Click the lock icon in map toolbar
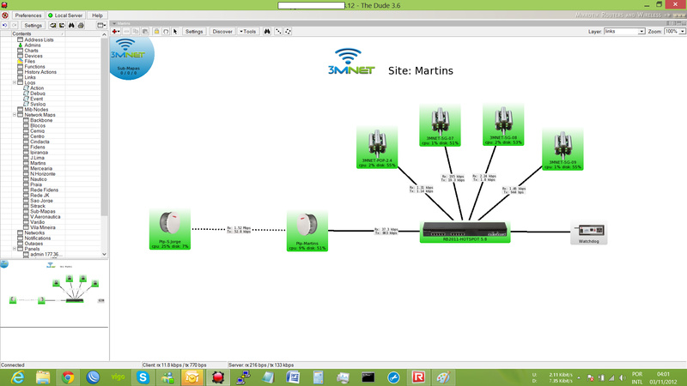687x386 pixels. 156,32
